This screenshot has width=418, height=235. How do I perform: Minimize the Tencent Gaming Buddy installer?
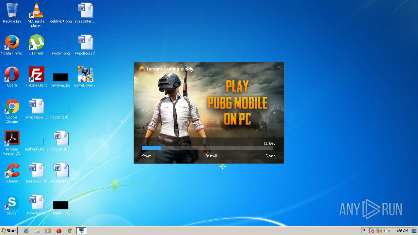(x=271, y=67)
